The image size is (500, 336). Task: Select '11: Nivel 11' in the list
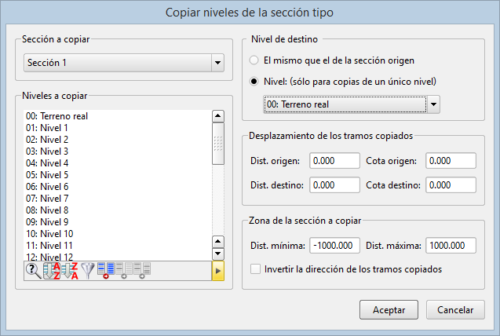coord(118,246)
